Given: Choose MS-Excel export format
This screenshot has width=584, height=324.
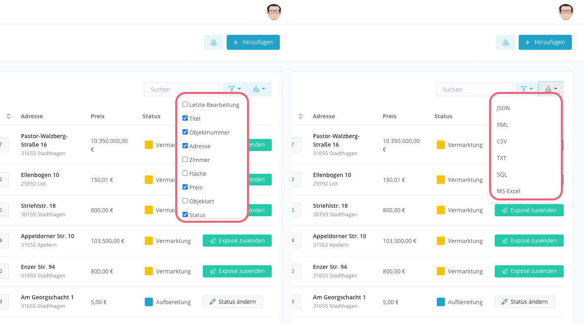Looking at the screenshot, I should click(x=508, y=191).
